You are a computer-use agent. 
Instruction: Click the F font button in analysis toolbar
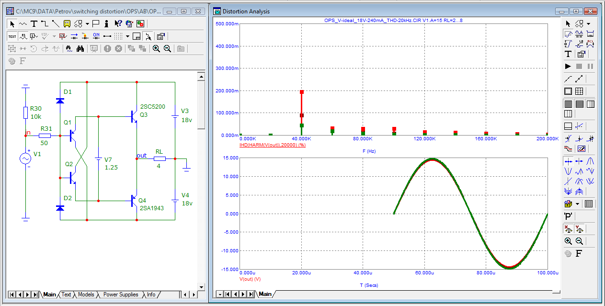click(579, 254)
